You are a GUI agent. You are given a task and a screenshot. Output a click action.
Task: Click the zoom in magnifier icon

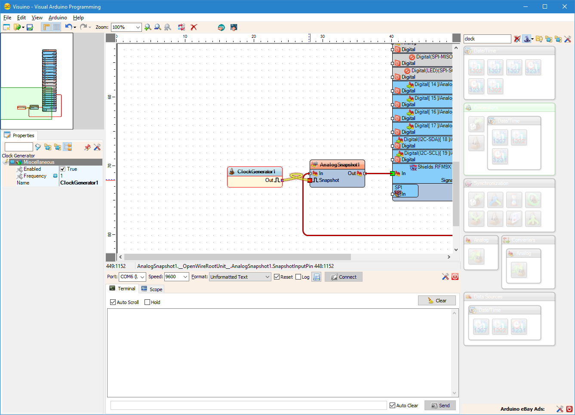(148, 27)
